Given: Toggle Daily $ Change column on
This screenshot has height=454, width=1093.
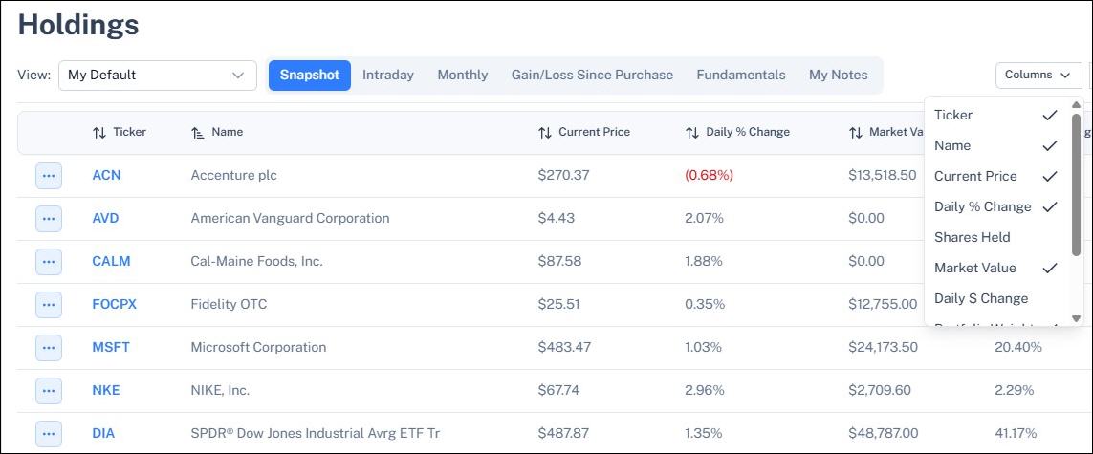Looking at the screenshot, I should coord(996,299).
